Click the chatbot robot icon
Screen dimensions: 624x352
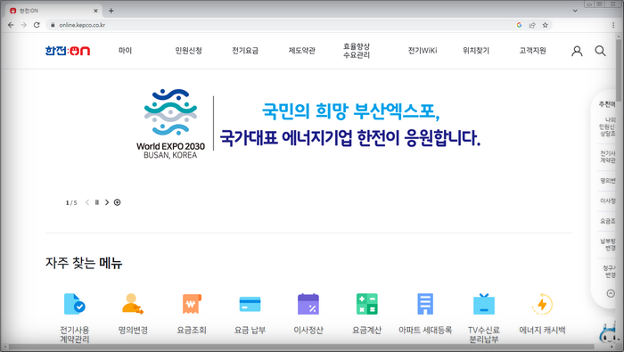[x=608, y=333]
